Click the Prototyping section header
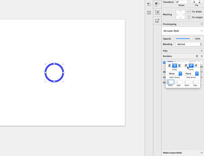This screenshot has height=156, width=204. pyautogui.click(x=170, y=24)
